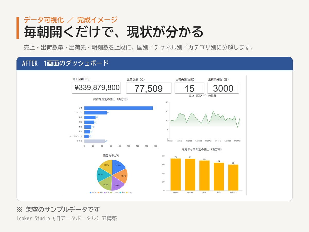This screenshot has width=309, height=232.
Task: Click the 6月17日 axis label on trend chart
Action: [x=208, y=141]
